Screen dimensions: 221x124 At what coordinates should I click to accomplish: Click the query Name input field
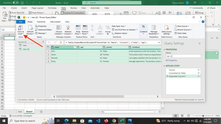point(183,56)
